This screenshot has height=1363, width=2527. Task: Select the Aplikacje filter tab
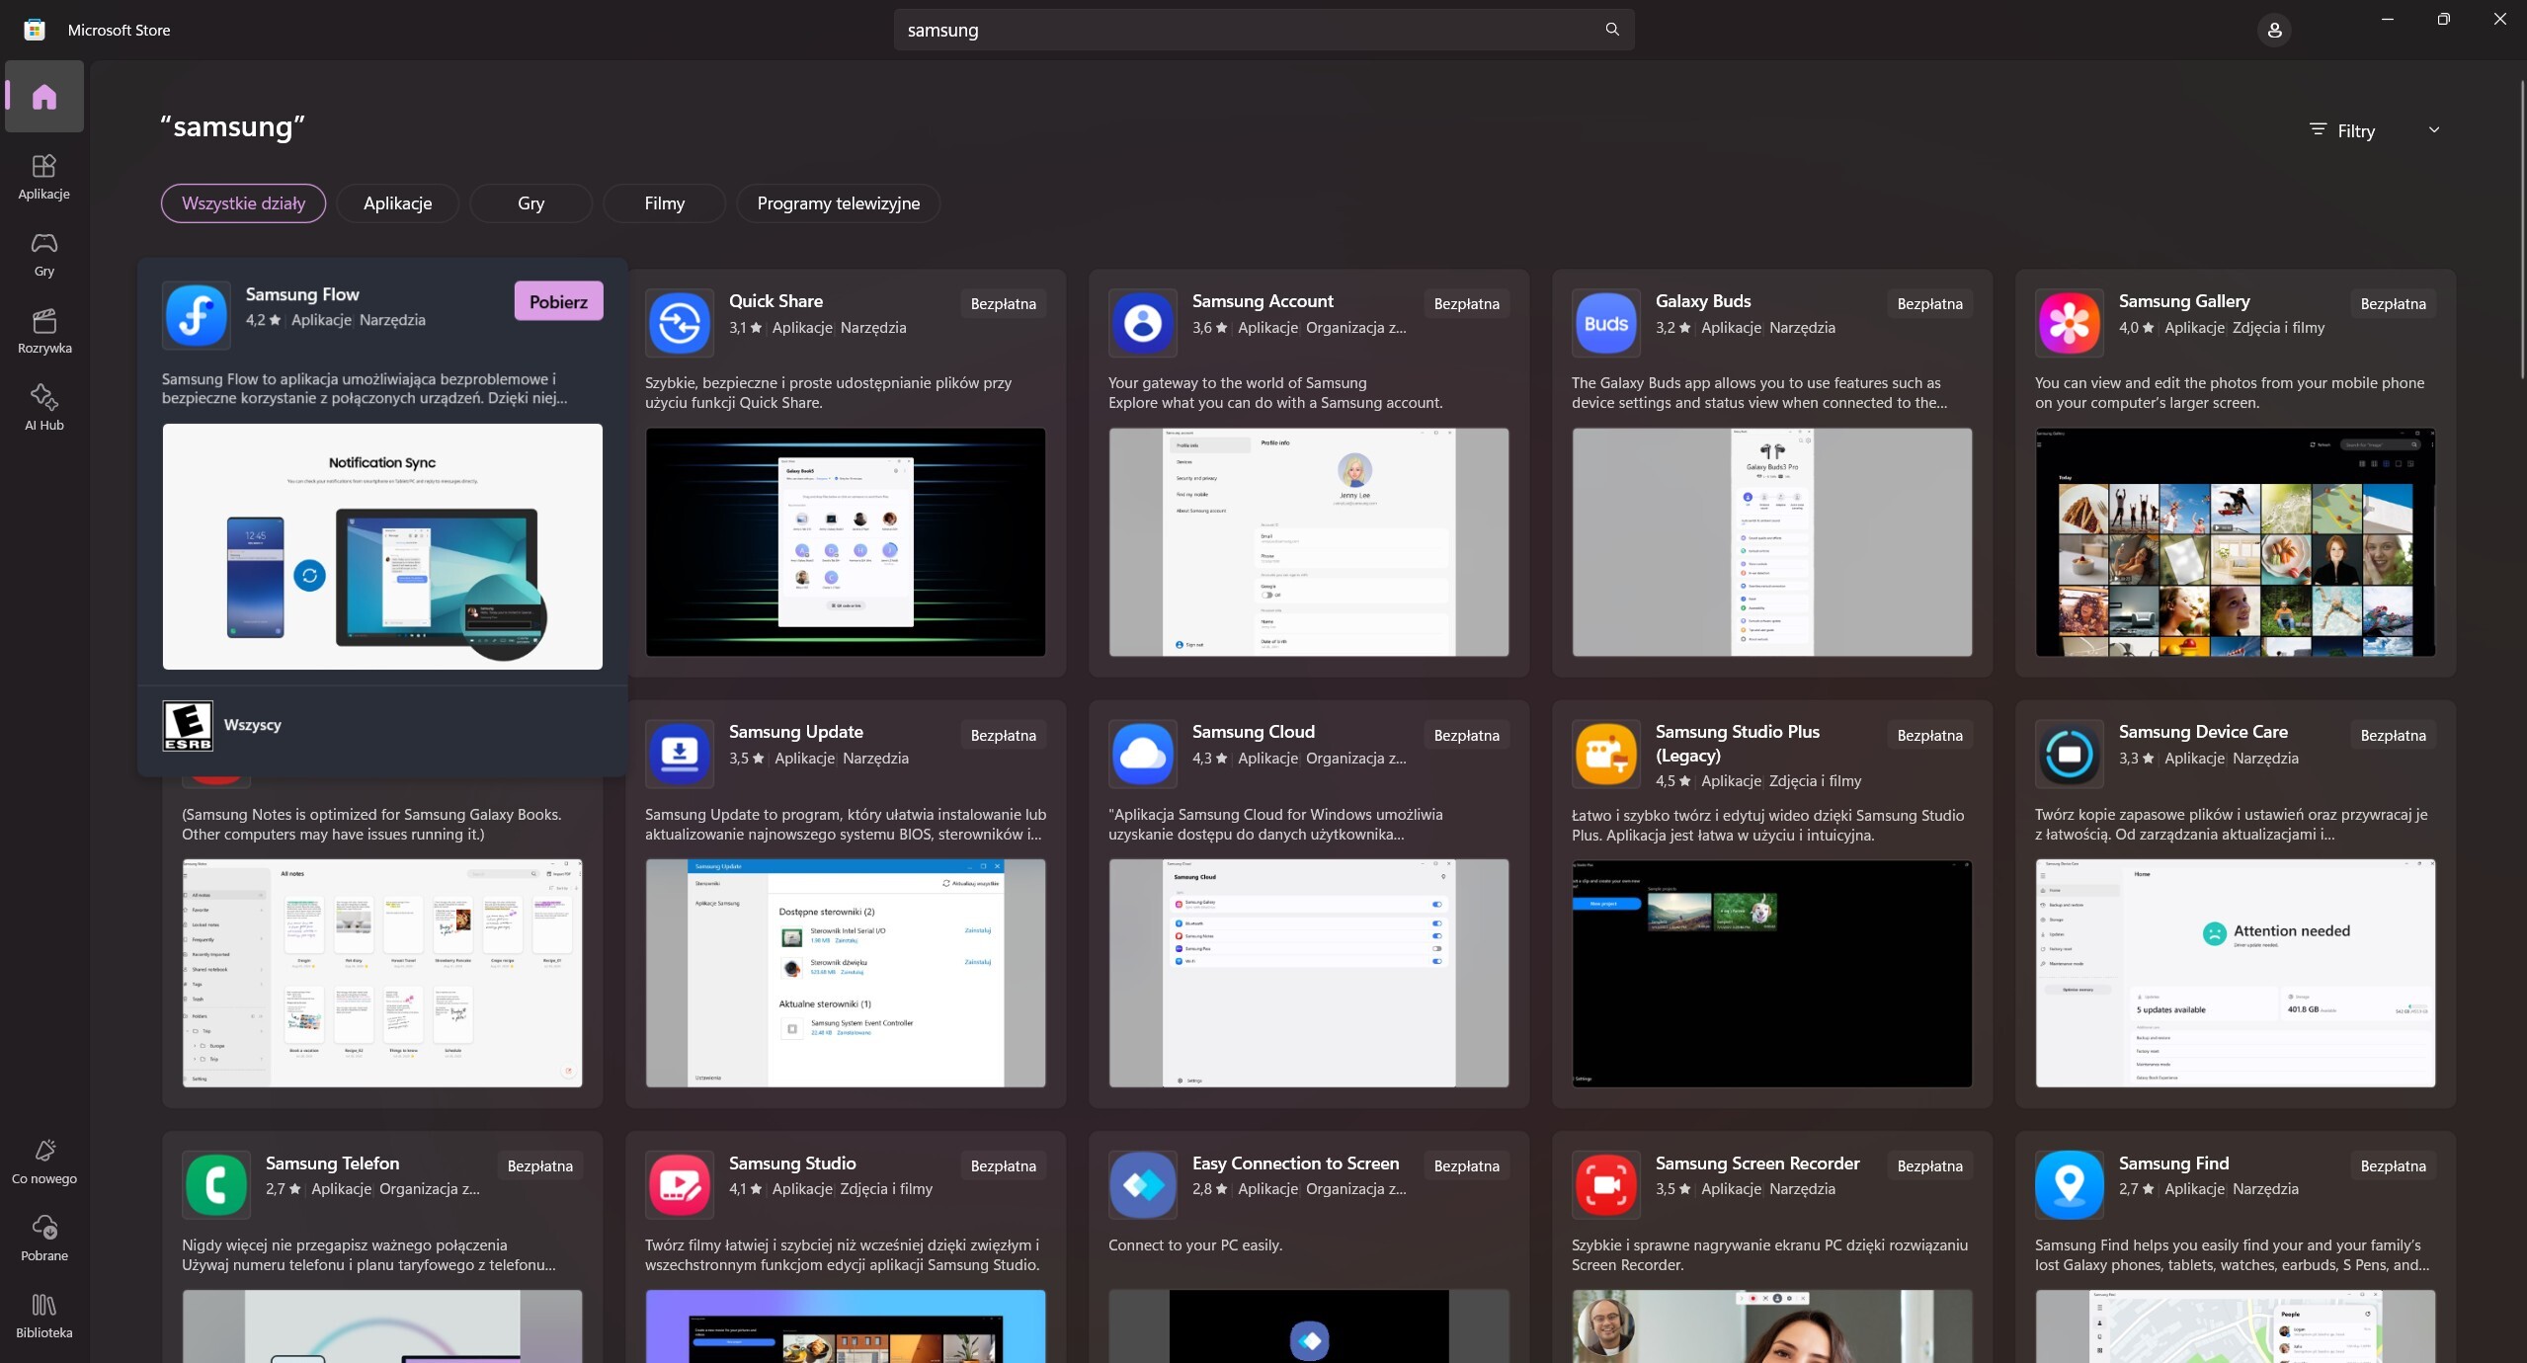tap(397, 203)
